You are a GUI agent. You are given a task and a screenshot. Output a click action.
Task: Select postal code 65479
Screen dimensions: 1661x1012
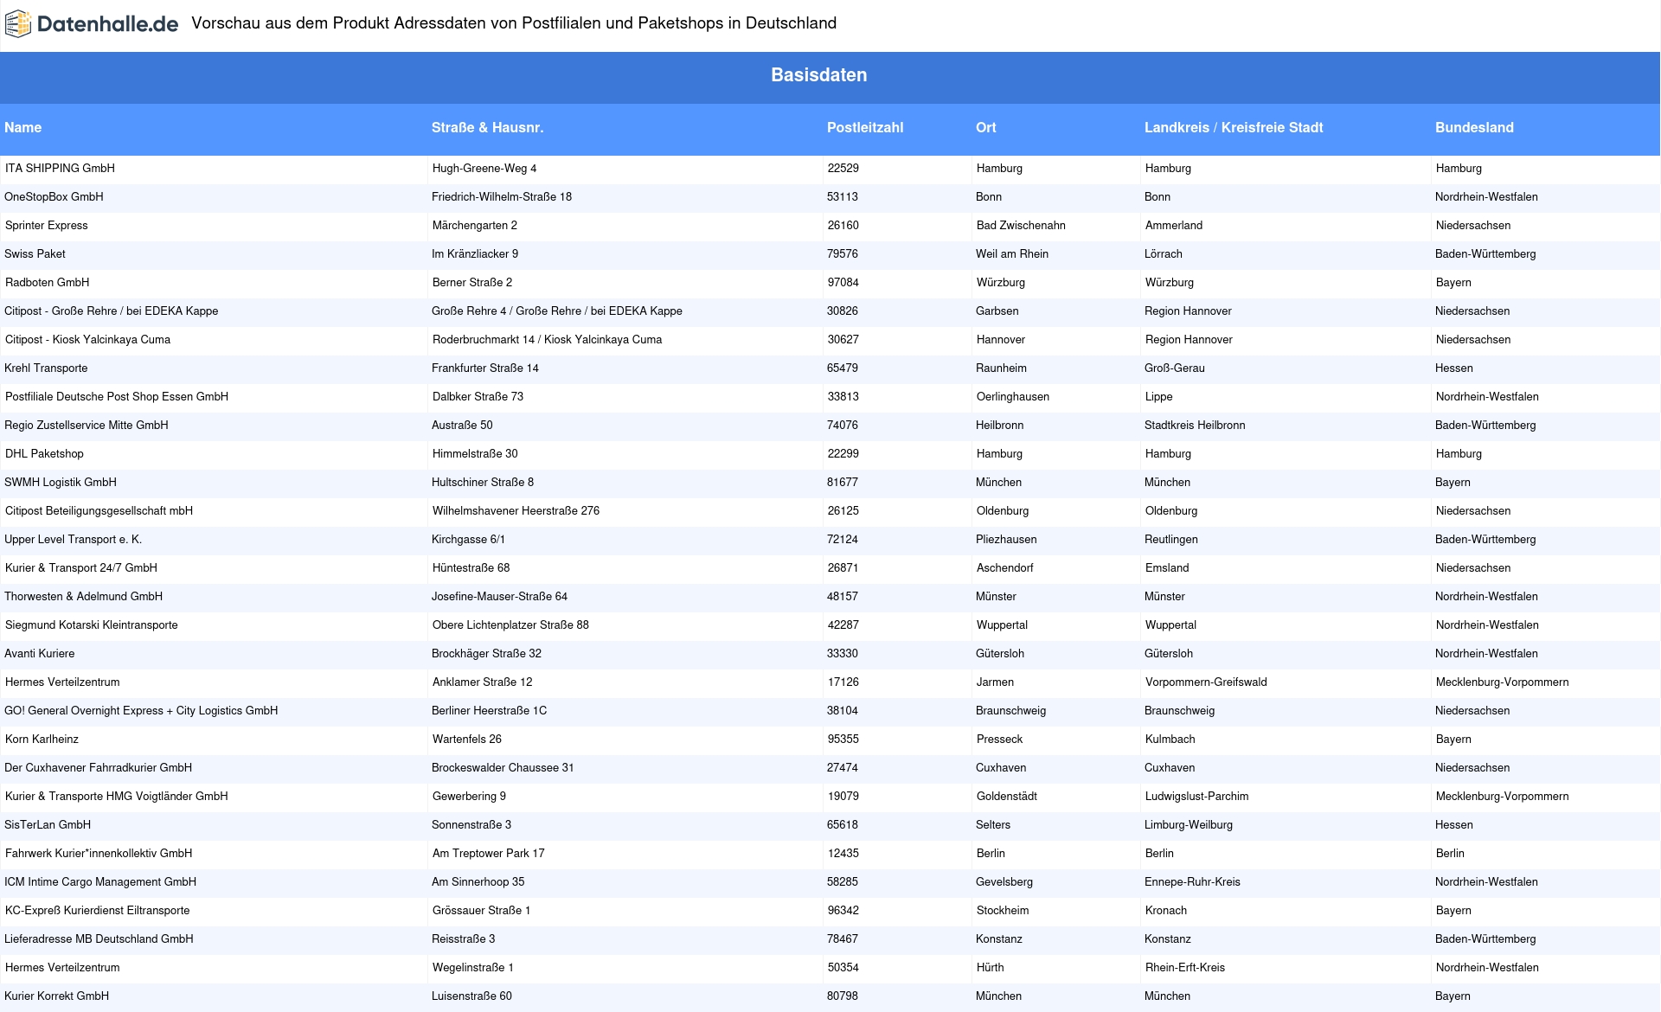(x=842, y=368)
